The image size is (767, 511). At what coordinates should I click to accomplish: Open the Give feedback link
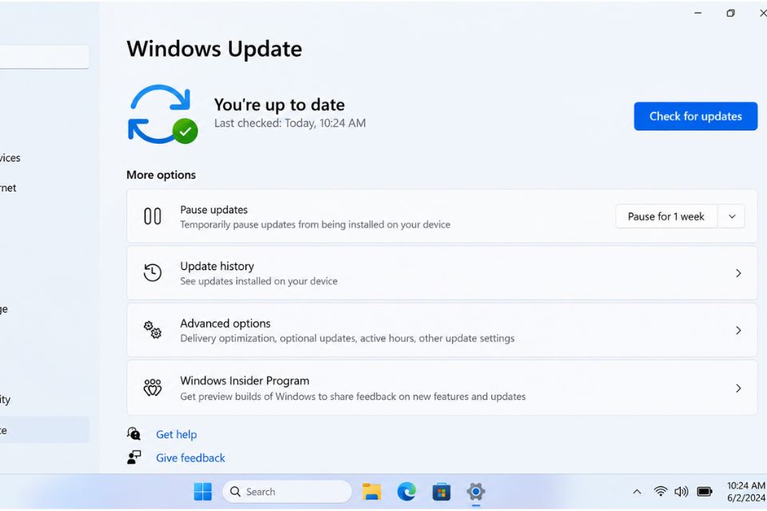[190, 458]
